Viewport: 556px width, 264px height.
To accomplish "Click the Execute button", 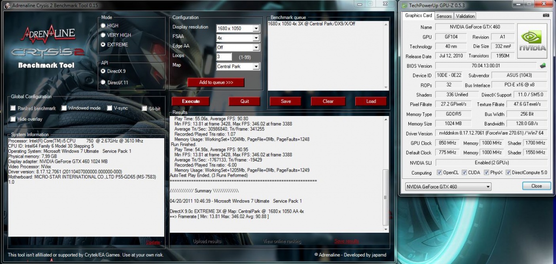I will pyautogui.click(x=191, y=101).
